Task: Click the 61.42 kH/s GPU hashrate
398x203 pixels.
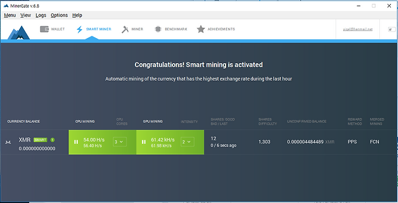Action: 163,140
